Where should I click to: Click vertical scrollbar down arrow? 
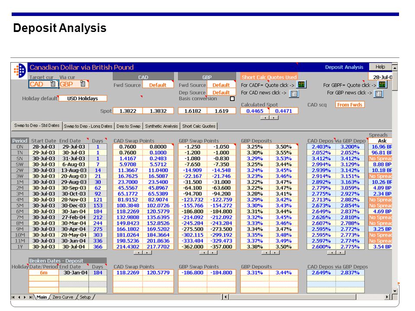pyautogui.click(x=395, y=291)
